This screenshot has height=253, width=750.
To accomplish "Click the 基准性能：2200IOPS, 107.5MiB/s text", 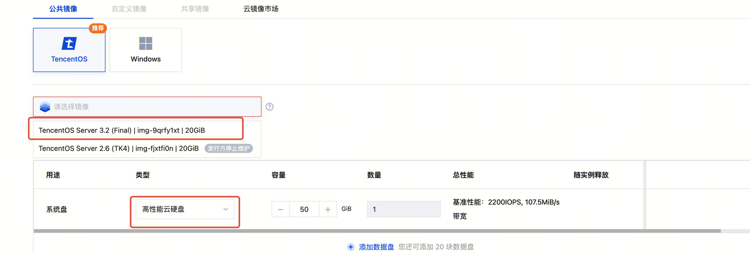I will pos(506,202).
